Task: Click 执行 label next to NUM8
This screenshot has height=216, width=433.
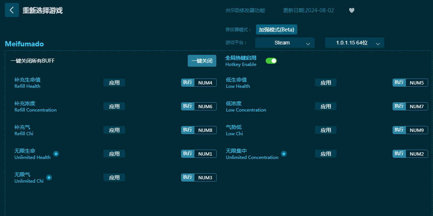Action: tap(188, 130)
